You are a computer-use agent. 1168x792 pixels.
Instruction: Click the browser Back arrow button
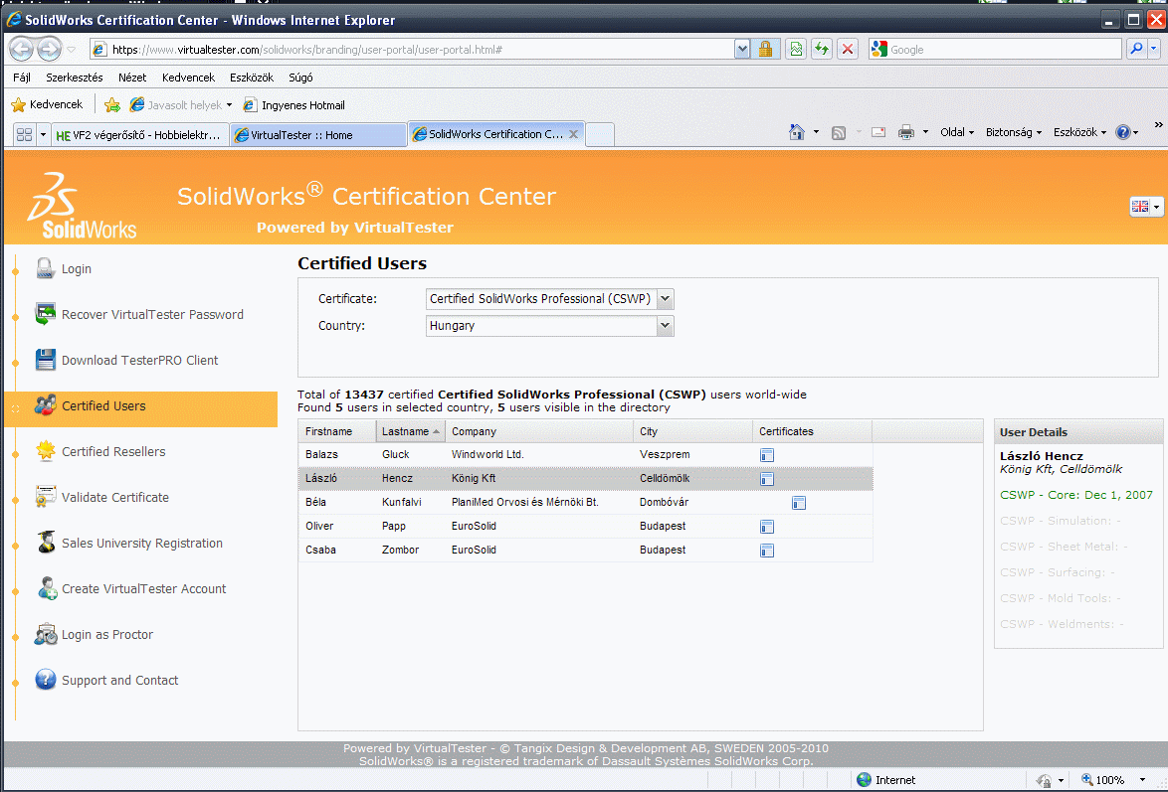(22, 49)
